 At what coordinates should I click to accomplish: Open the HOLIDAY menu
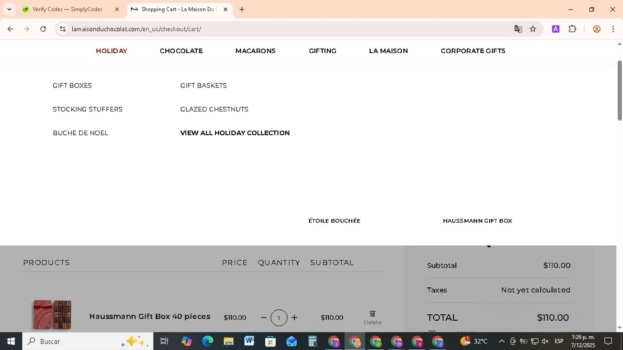111,51
